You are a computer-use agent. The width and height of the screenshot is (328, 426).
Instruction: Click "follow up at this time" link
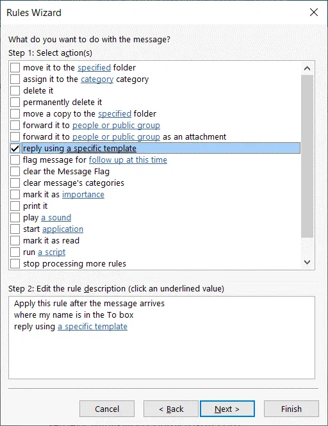[128, 160]
